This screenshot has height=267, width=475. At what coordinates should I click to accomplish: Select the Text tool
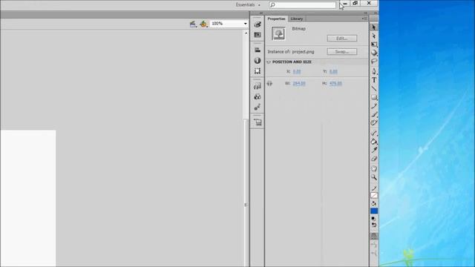pos(374,80)
